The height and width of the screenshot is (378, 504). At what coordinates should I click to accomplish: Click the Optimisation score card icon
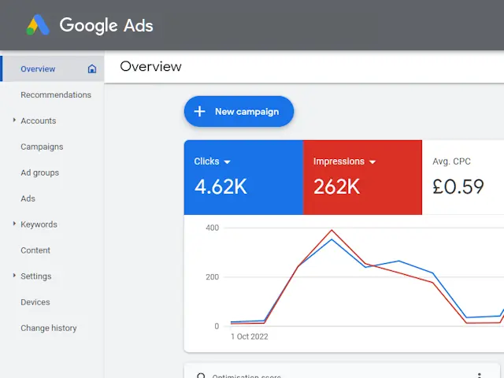[x=201, y=376]
